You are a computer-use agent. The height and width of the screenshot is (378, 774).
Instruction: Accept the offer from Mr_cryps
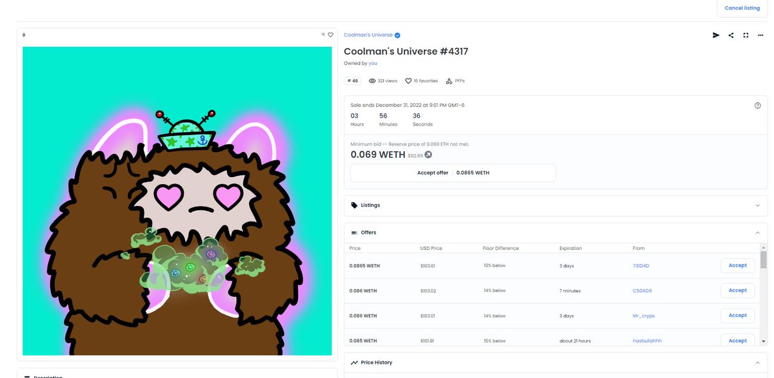tap(737, 316)
